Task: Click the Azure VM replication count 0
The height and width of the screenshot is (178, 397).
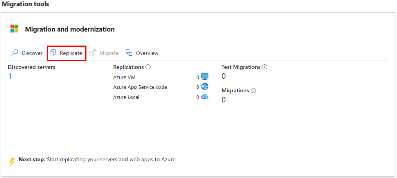Action: 198,78
